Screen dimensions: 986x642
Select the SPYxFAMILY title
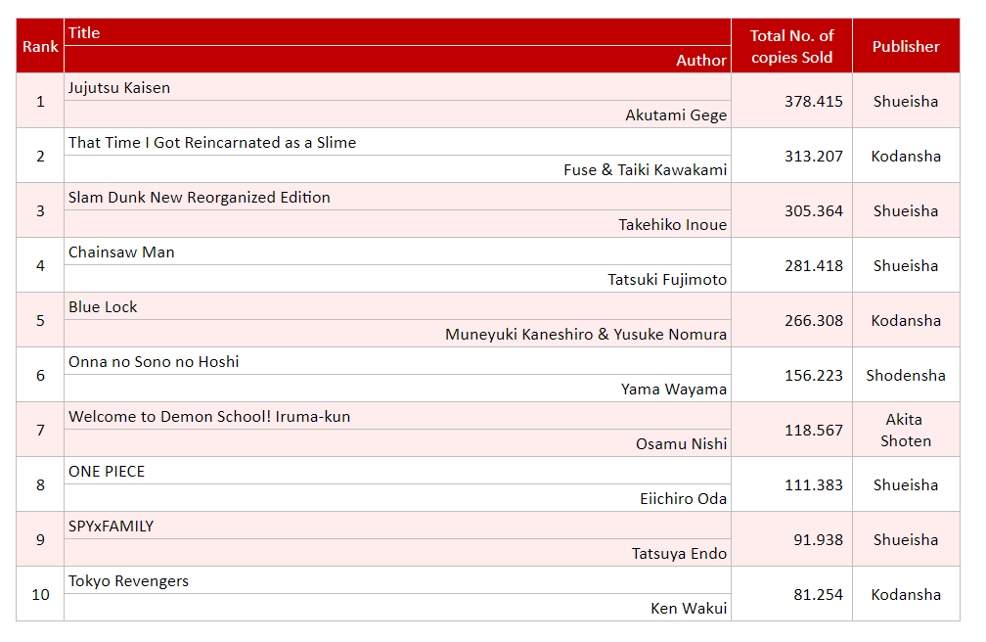click(111, 527)
